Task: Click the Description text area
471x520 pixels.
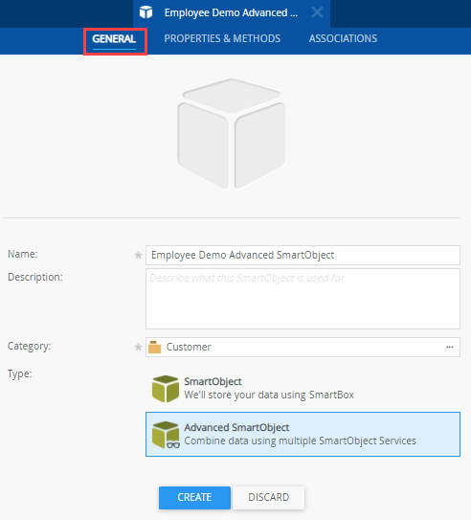Action: [303, 299]
